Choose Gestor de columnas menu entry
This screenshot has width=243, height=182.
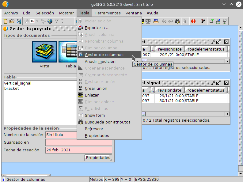coord(109,55)
